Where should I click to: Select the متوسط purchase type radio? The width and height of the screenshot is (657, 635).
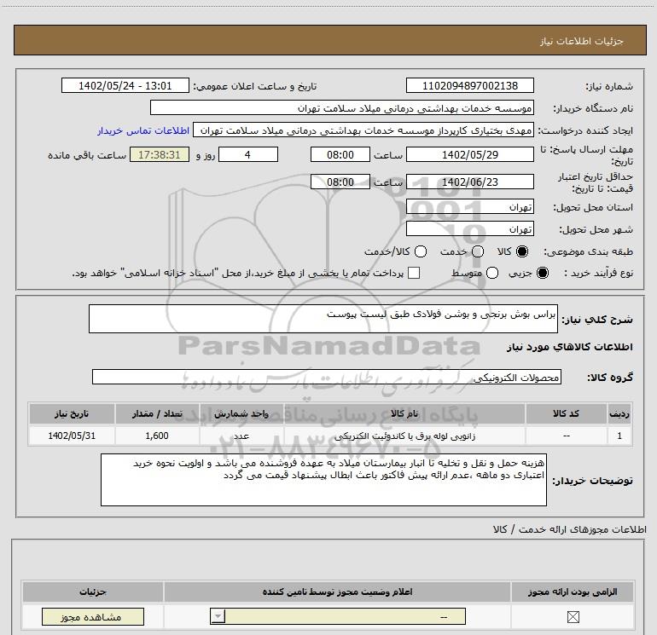tap(492, 273)
